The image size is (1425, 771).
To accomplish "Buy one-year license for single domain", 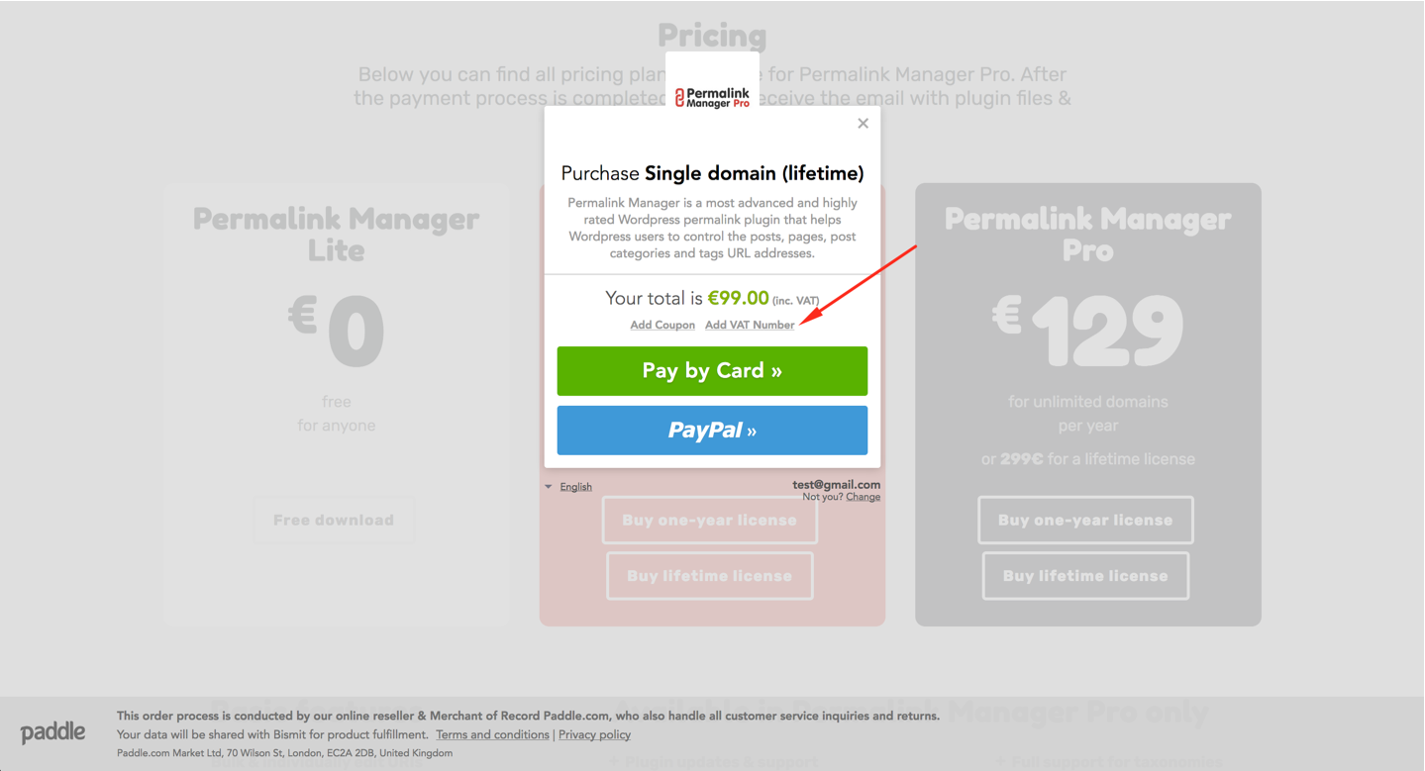I will pyautogui.click(x=710, y=520).
